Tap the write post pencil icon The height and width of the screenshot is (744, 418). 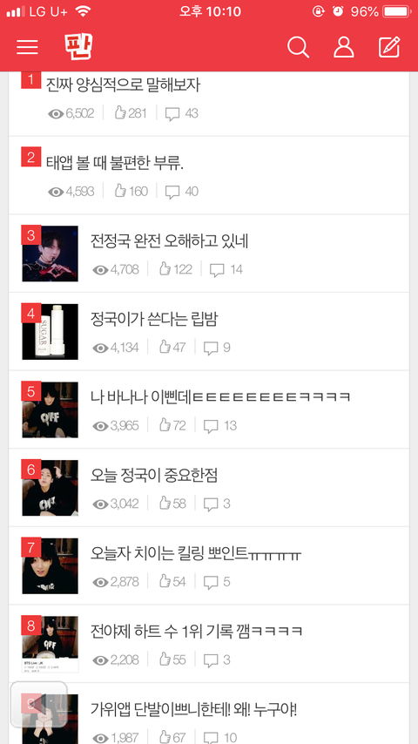pos(389,47)
